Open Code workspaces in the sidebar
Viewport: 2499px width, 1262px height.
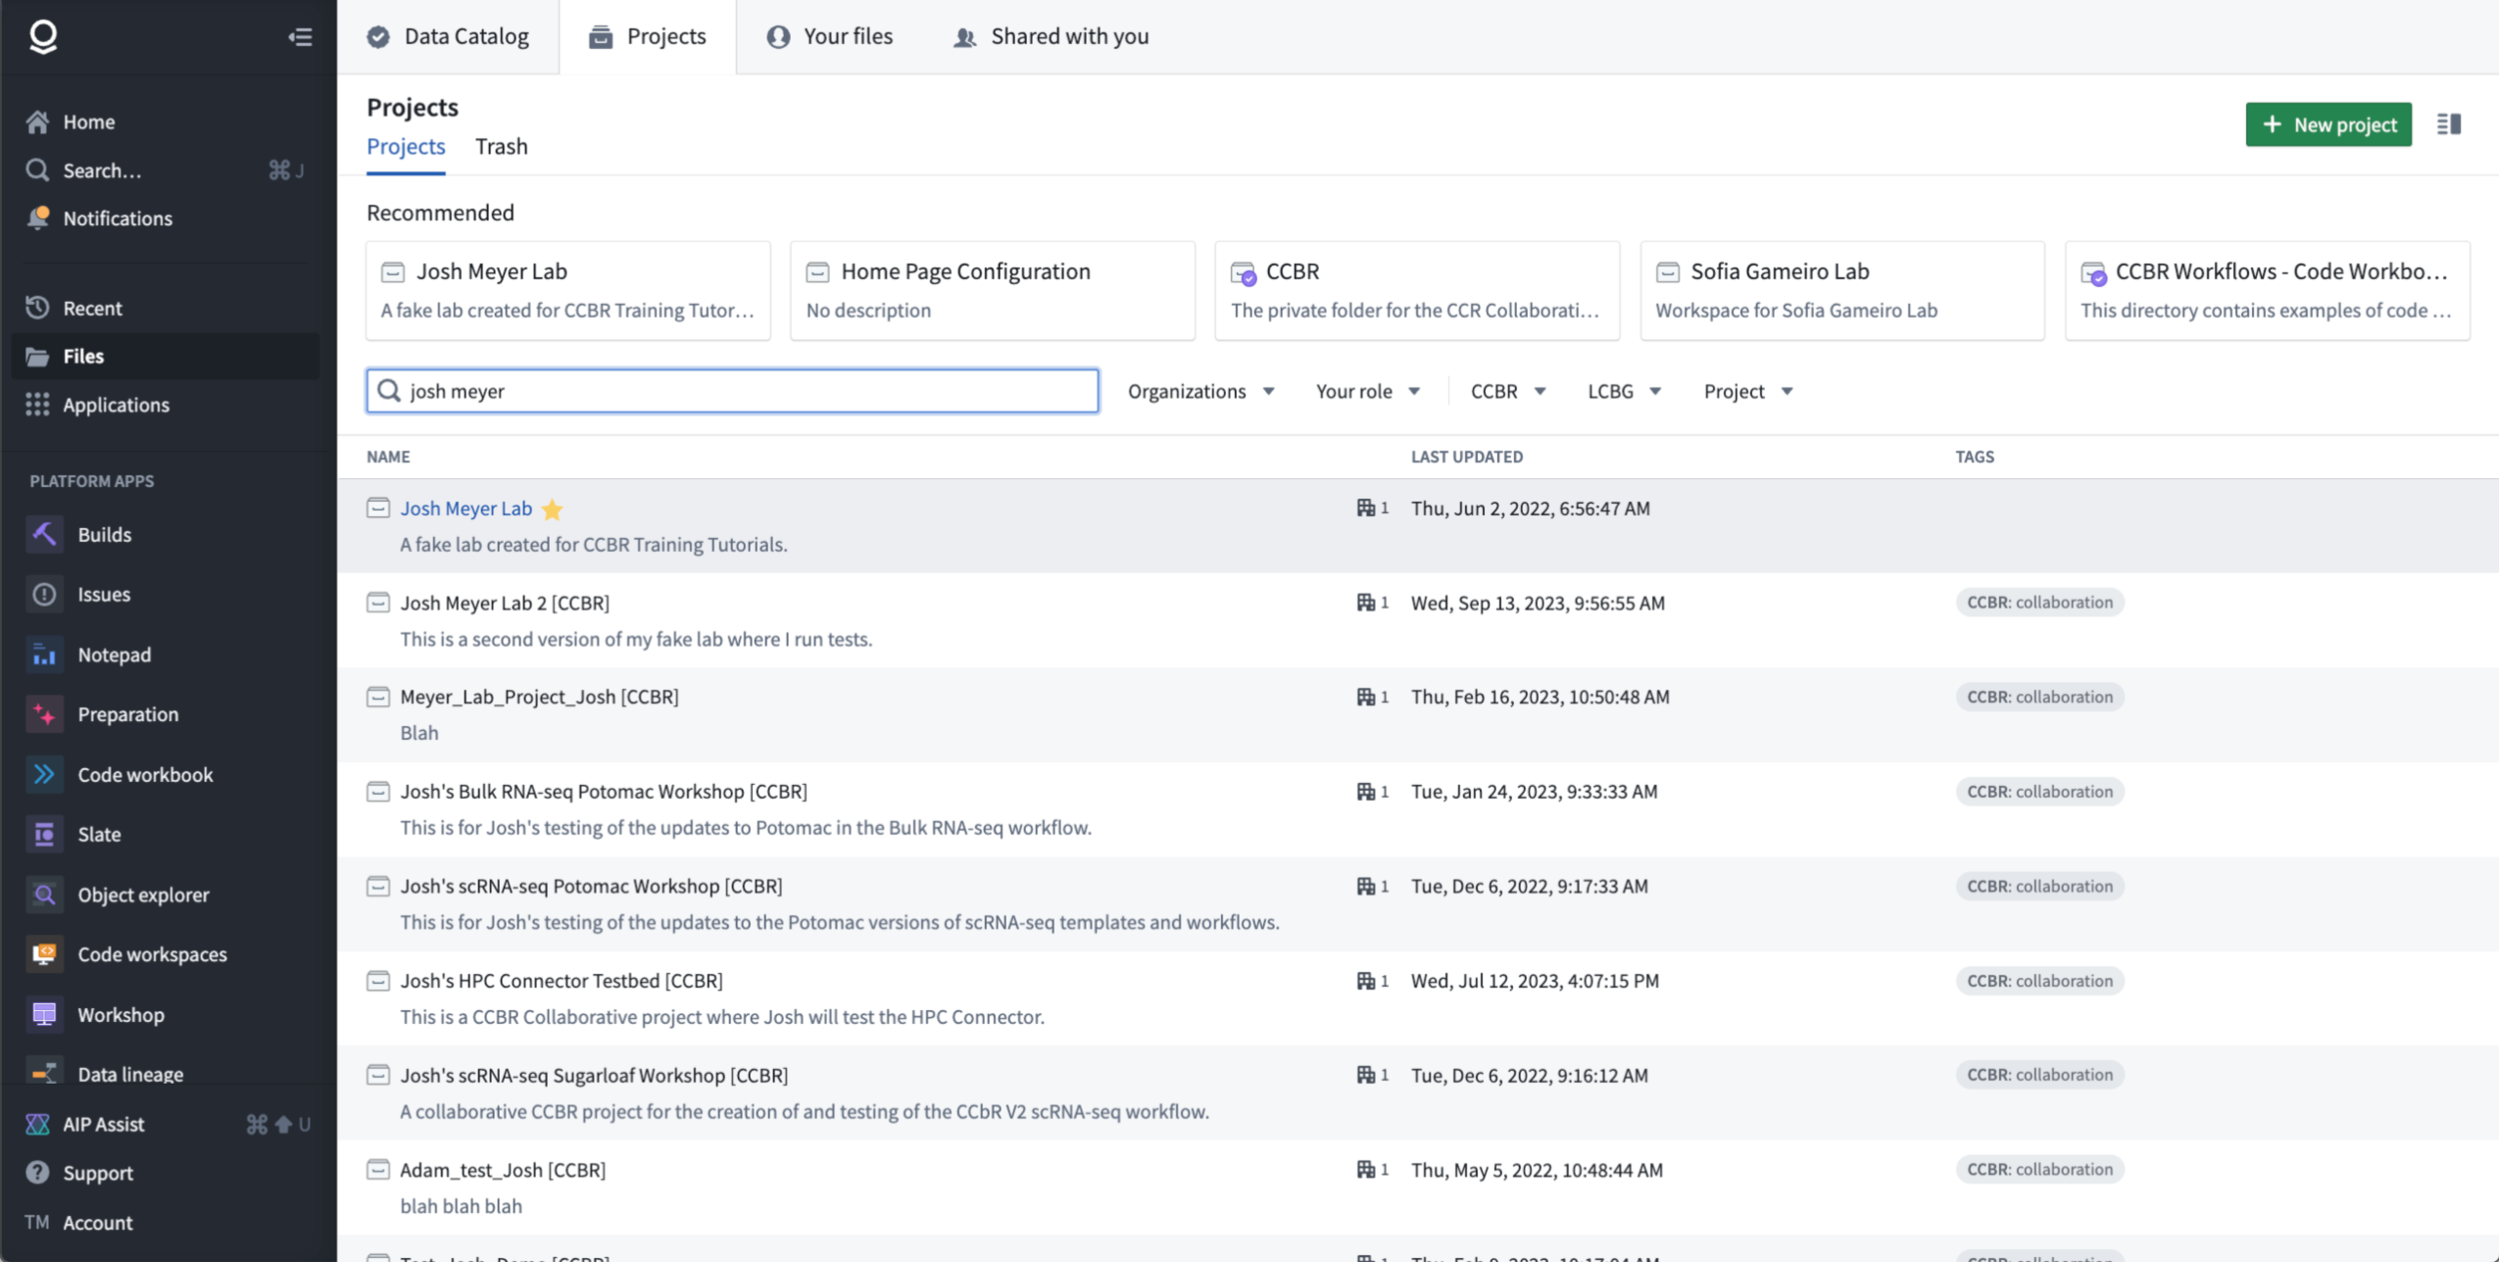(x=152, y=954)
